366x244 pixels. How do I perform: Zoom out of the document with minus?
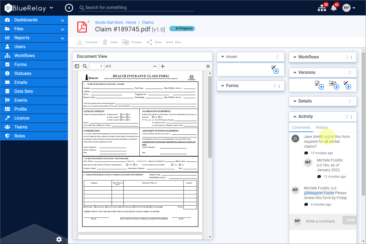point(155,66)
